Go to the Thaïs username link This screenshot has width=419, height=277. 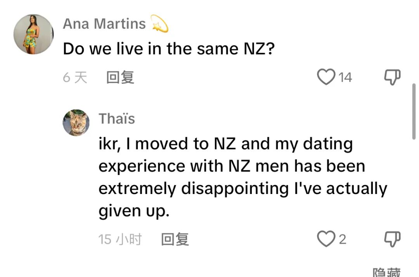[117, 118]
